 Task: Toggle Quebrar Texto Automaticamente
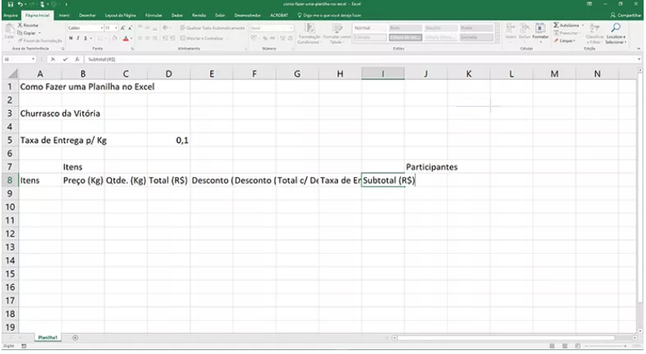(210, 27)
